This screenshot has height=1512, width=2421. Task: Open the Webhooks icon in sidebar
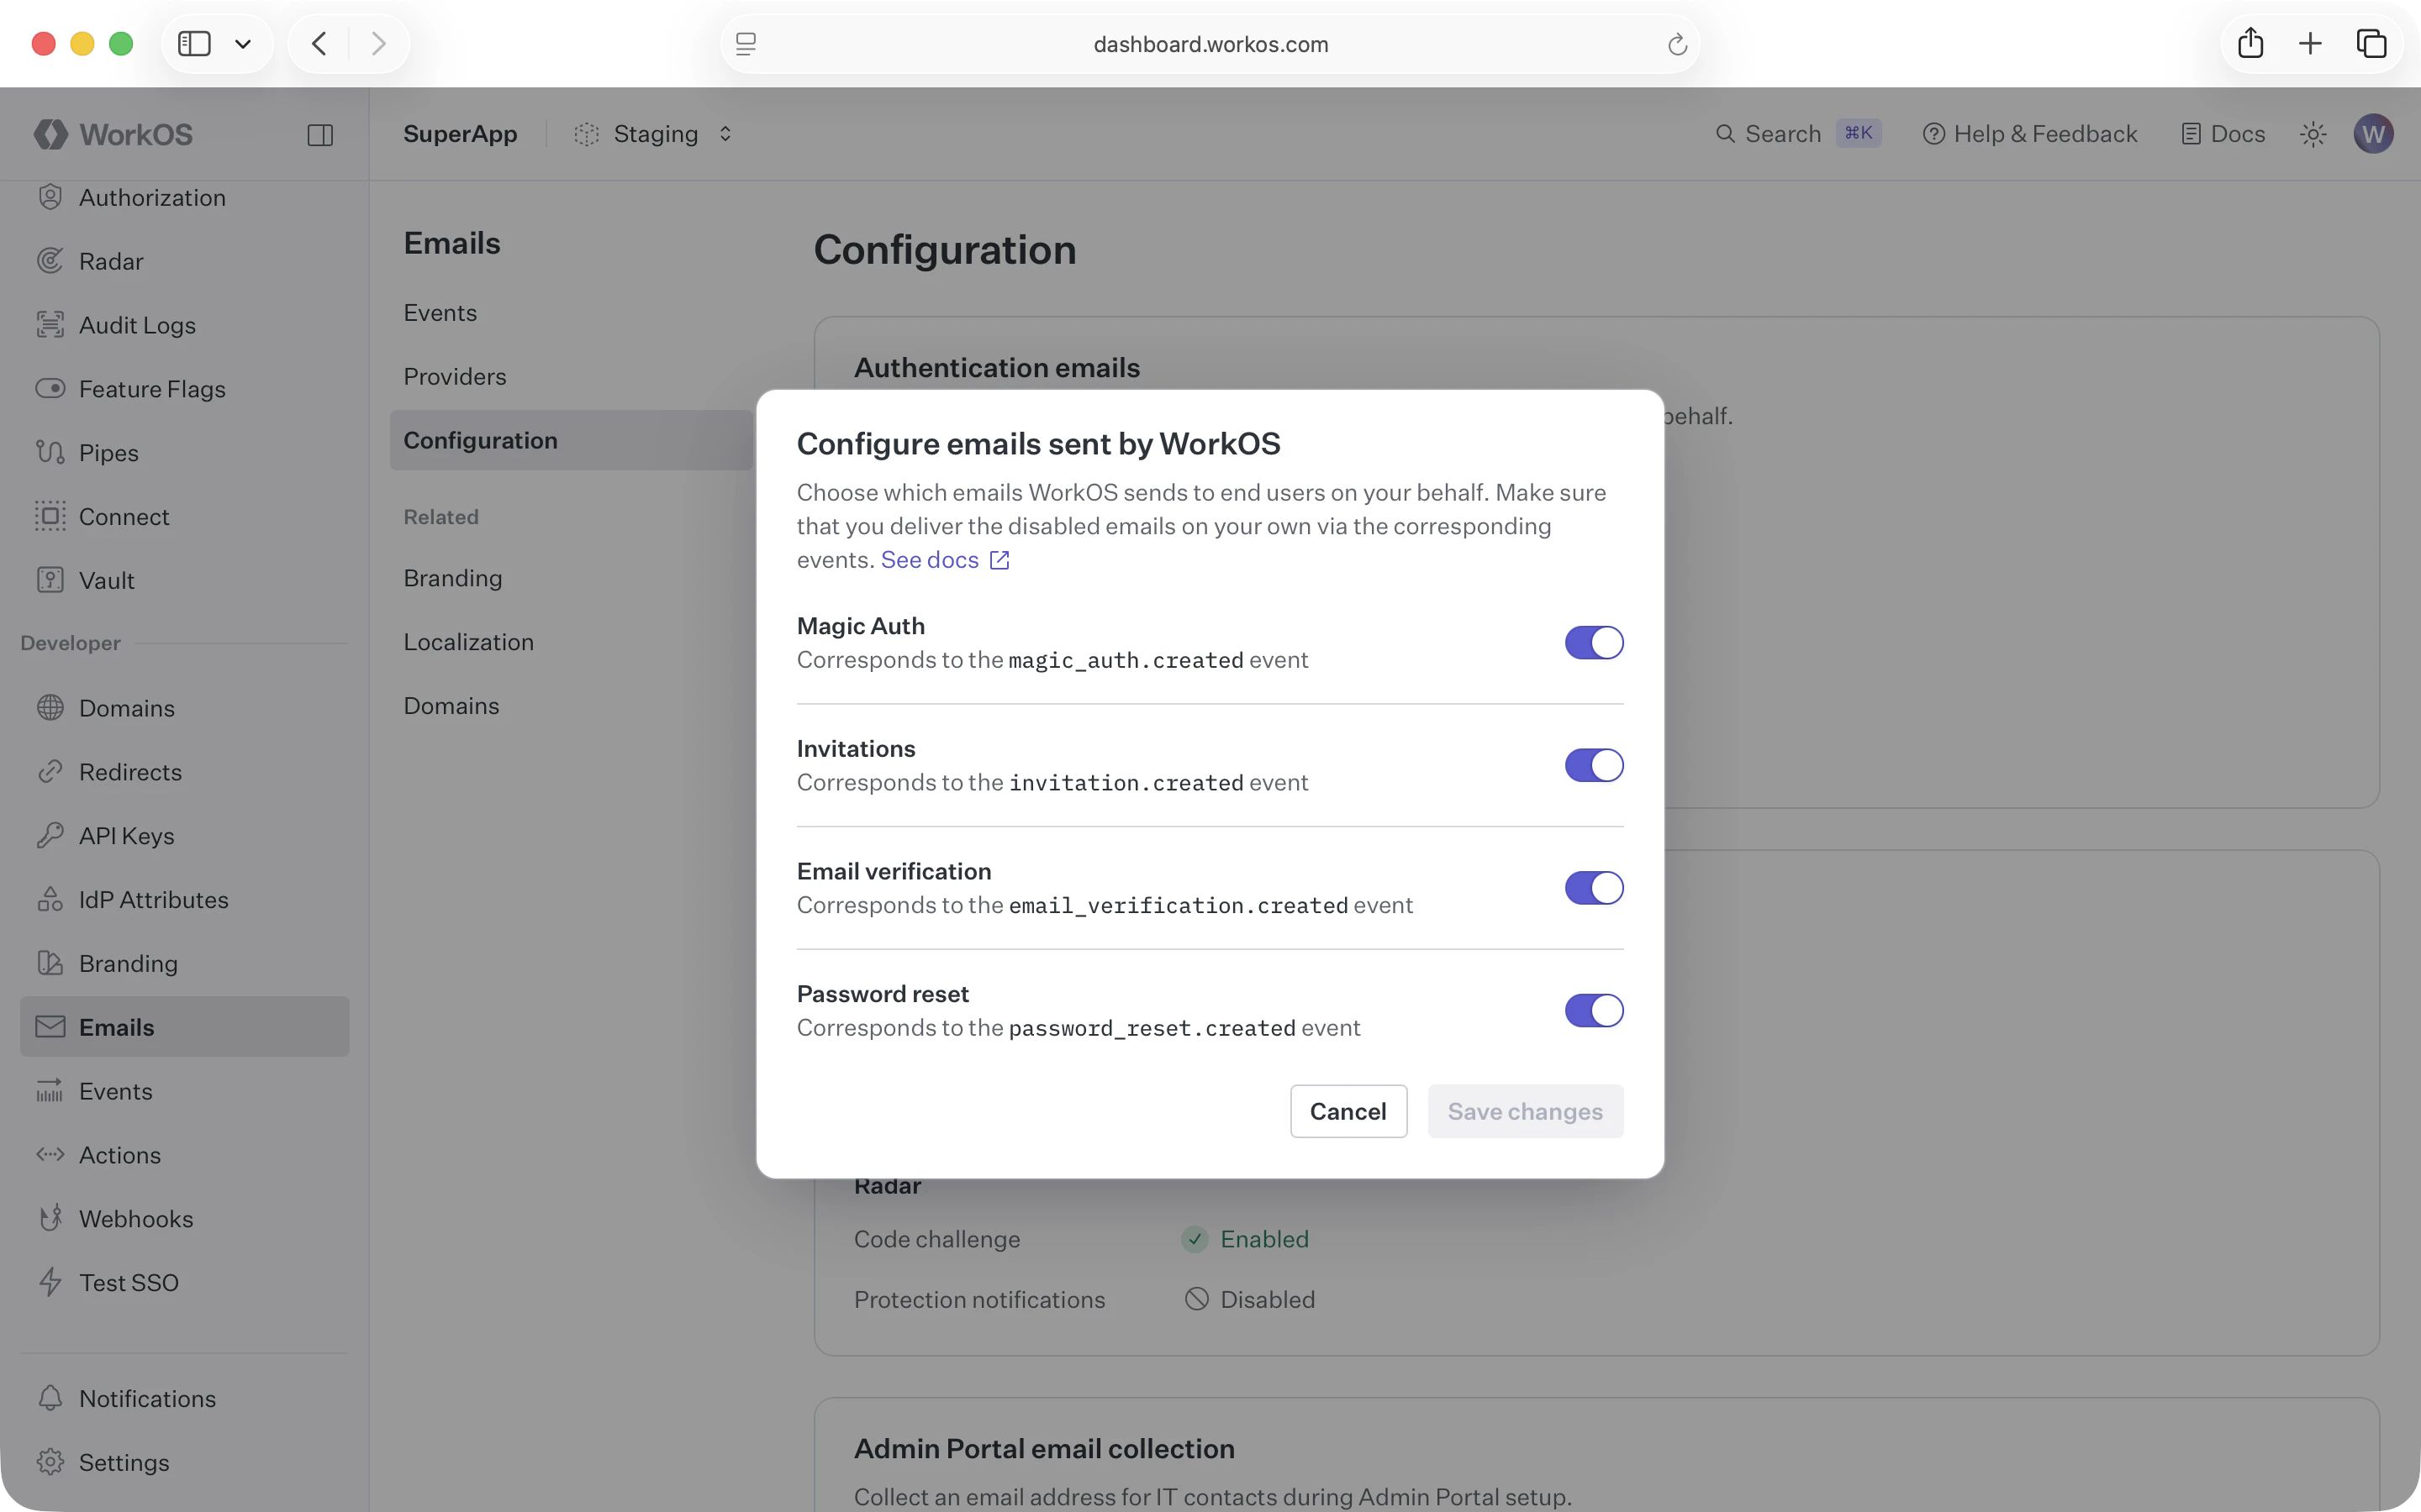50,1218
